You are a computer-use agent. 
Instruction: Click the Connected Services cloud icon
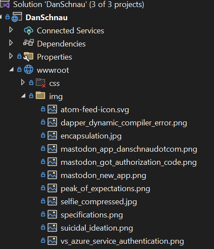click(29, 31)
